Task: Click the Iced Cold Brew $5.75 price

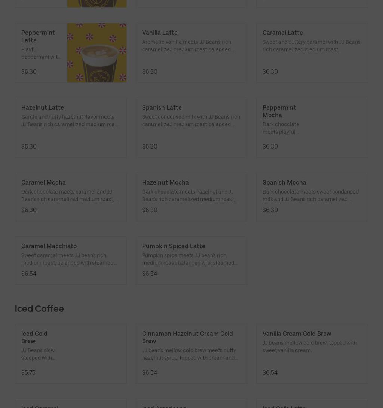Action: click(x=28, y=372)
